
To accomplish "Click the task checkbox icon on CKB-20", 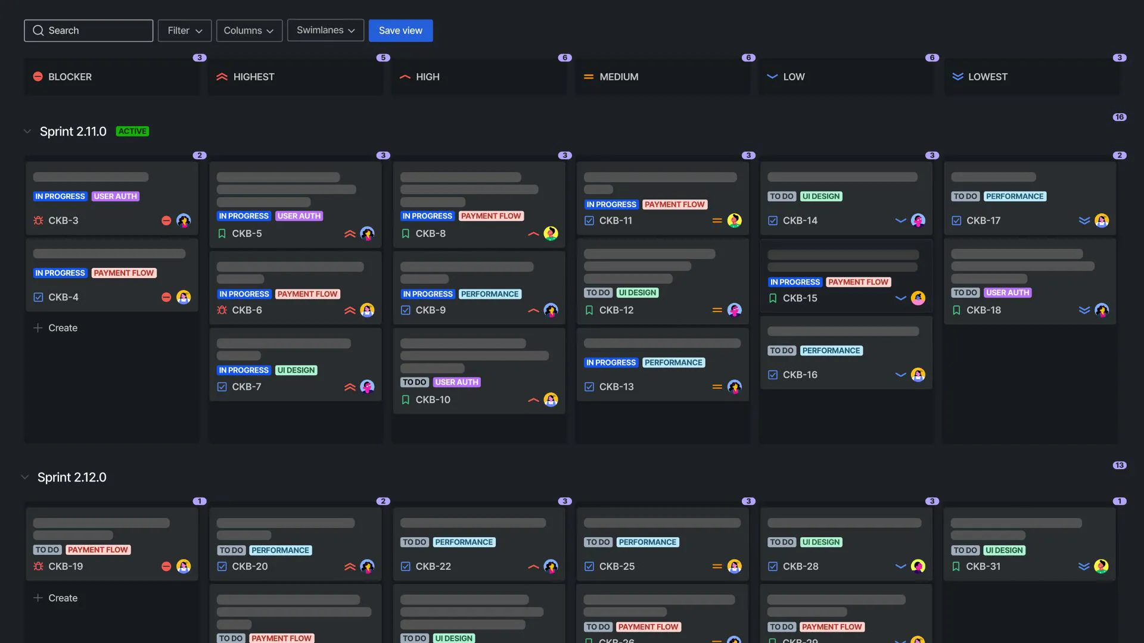I will [222, 566].
